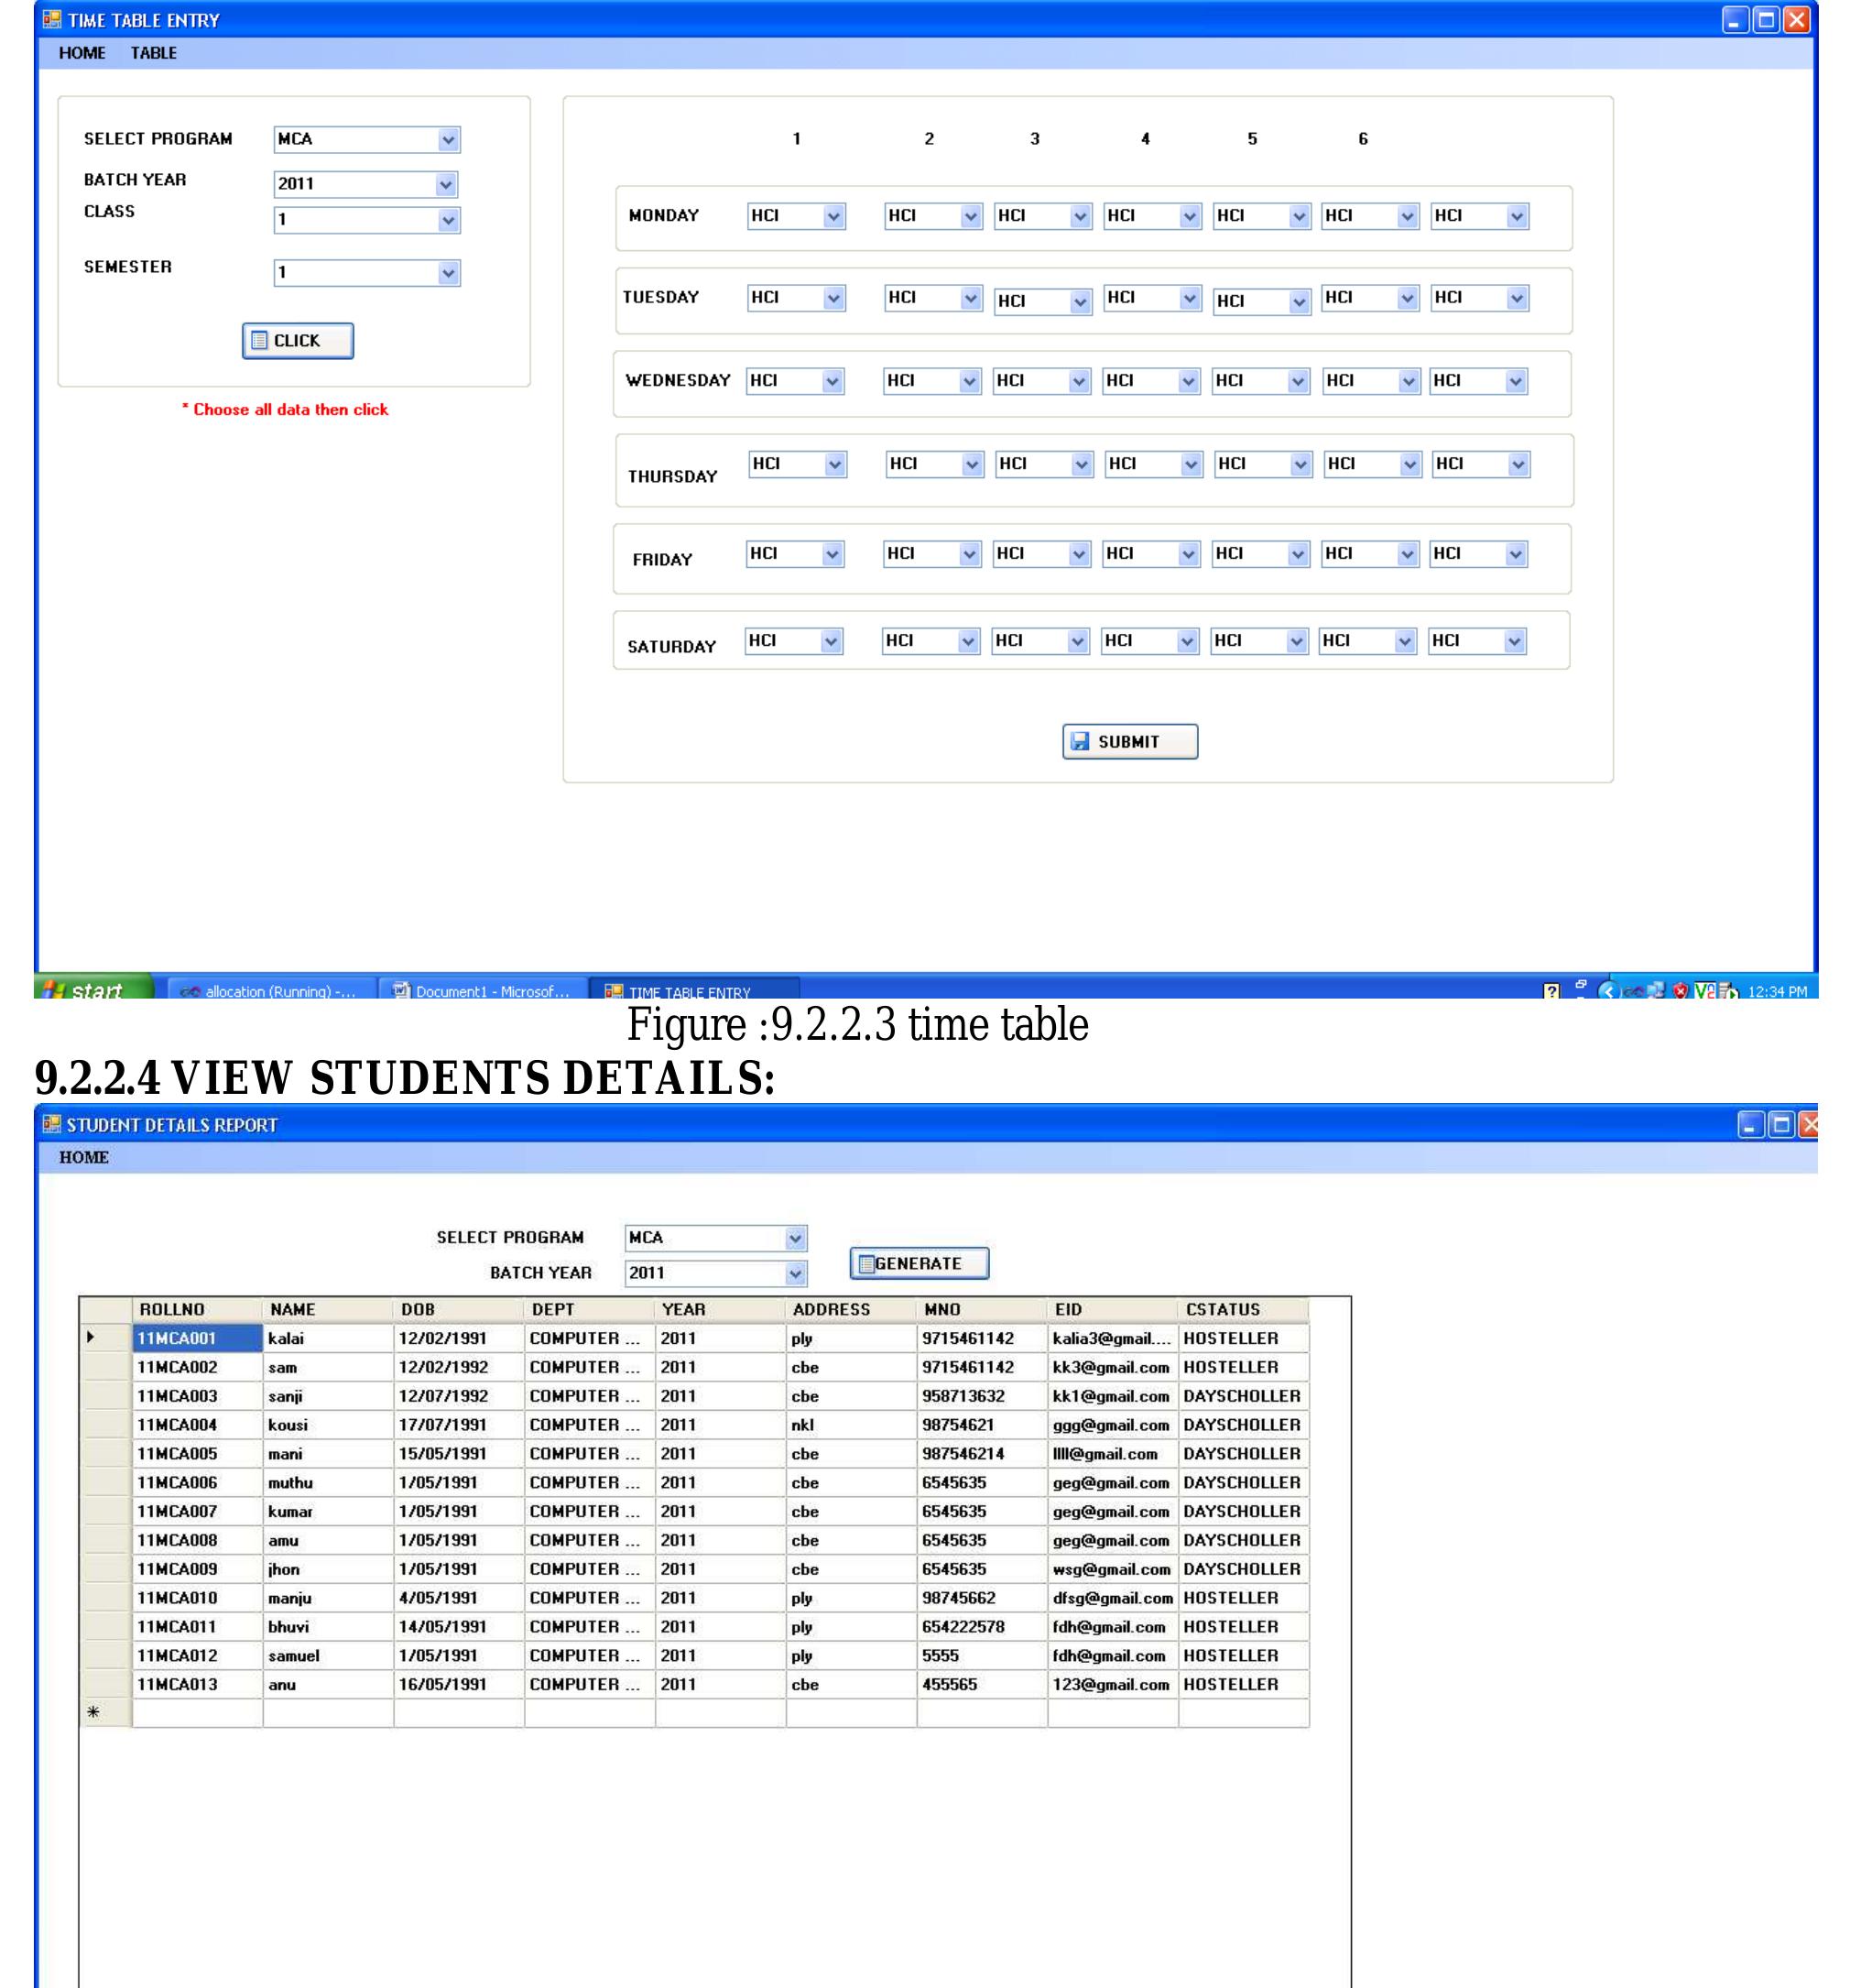Image resolution: width=1850 pixels, height=1988 pixels.
Task: Open the HOME menu in Time Table Entry
Action: (x=82, y=53)
